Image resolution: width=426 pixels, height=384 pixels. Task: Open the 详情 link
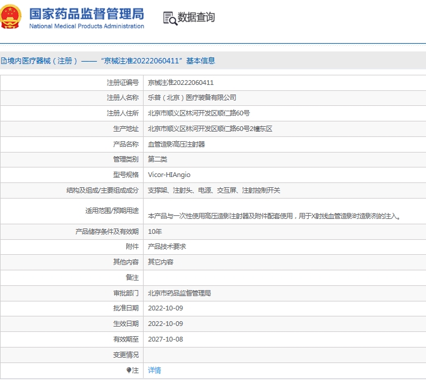154,370
